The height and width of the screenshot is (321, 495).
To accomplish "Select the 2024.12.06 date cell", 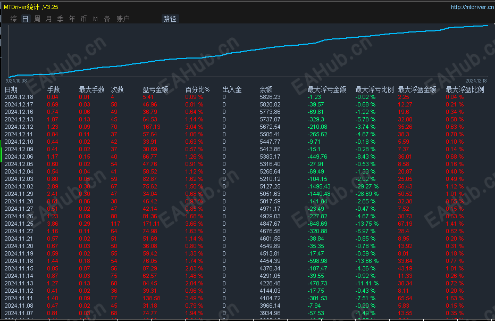I will (x=19, y=157).
